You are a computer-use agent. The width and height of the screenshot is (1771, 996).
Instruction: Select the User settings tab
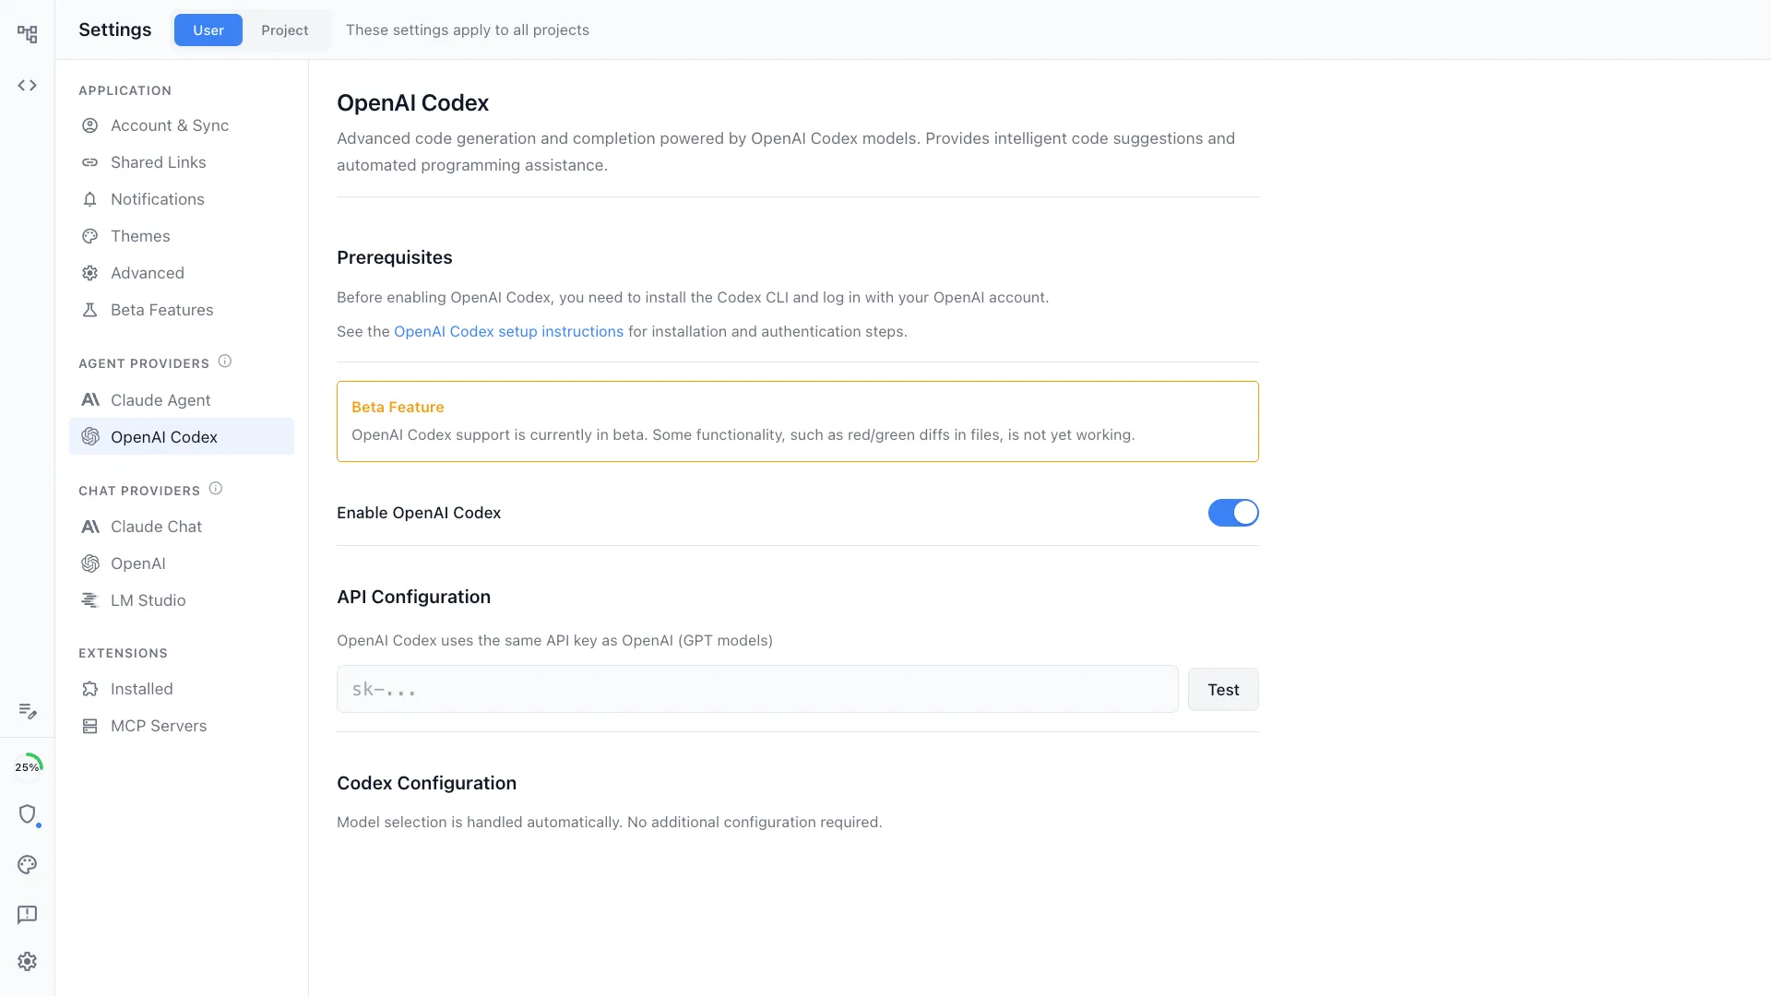[208, 30]
